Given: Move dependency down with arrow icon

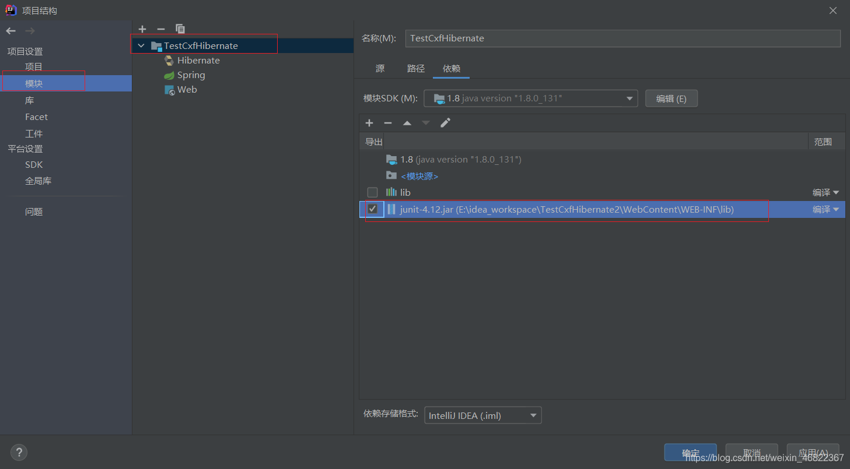Looking at the screenshot, I should click(x=426, y=123).
